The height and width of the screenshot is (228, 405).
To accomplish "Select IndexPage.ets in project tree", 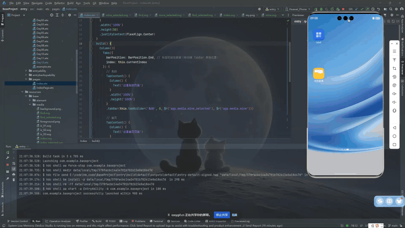I will tap(43, 88).
